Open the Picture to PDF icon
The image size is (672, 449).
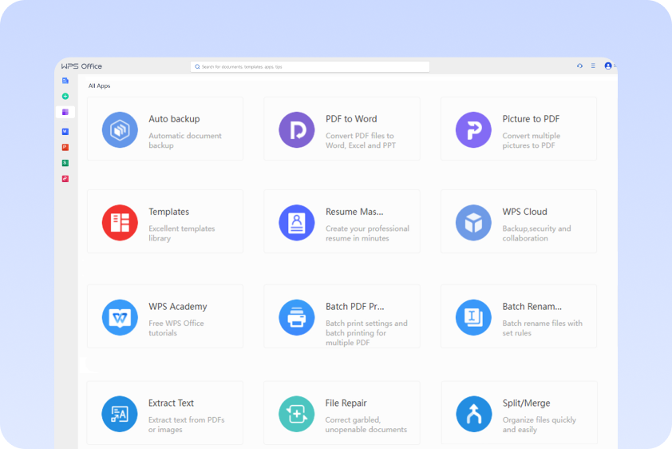pyautogui.click(x=473, y=129)
